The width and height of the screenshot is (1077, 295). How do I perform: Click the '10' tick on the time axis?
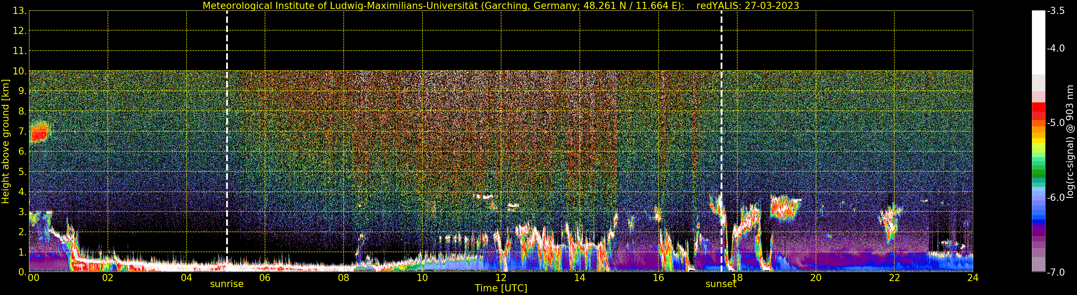coord(422,278)
